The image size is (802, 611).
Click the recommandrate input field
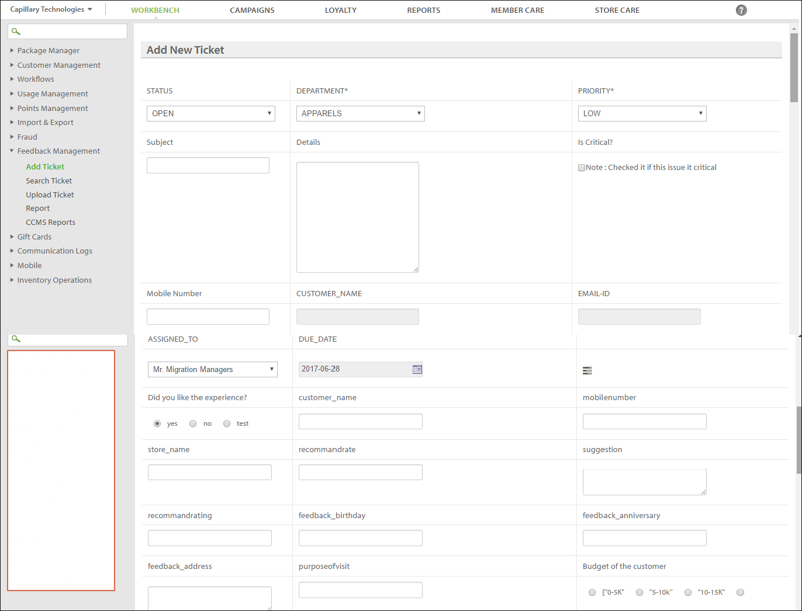coord(361,472)
